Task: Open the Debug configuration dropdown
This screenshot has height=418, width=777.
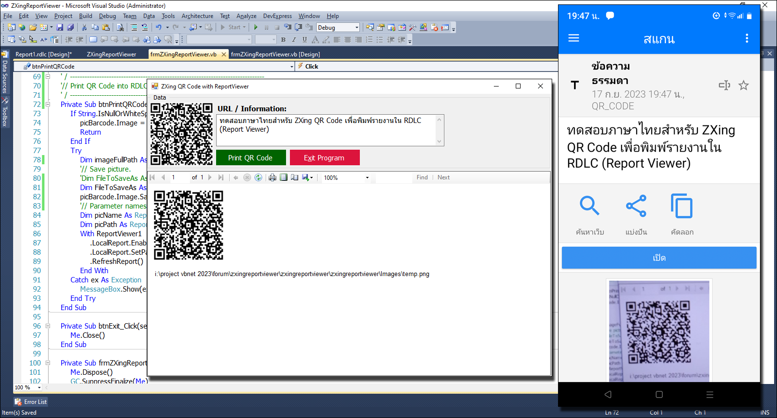Action: click(357, 28)
